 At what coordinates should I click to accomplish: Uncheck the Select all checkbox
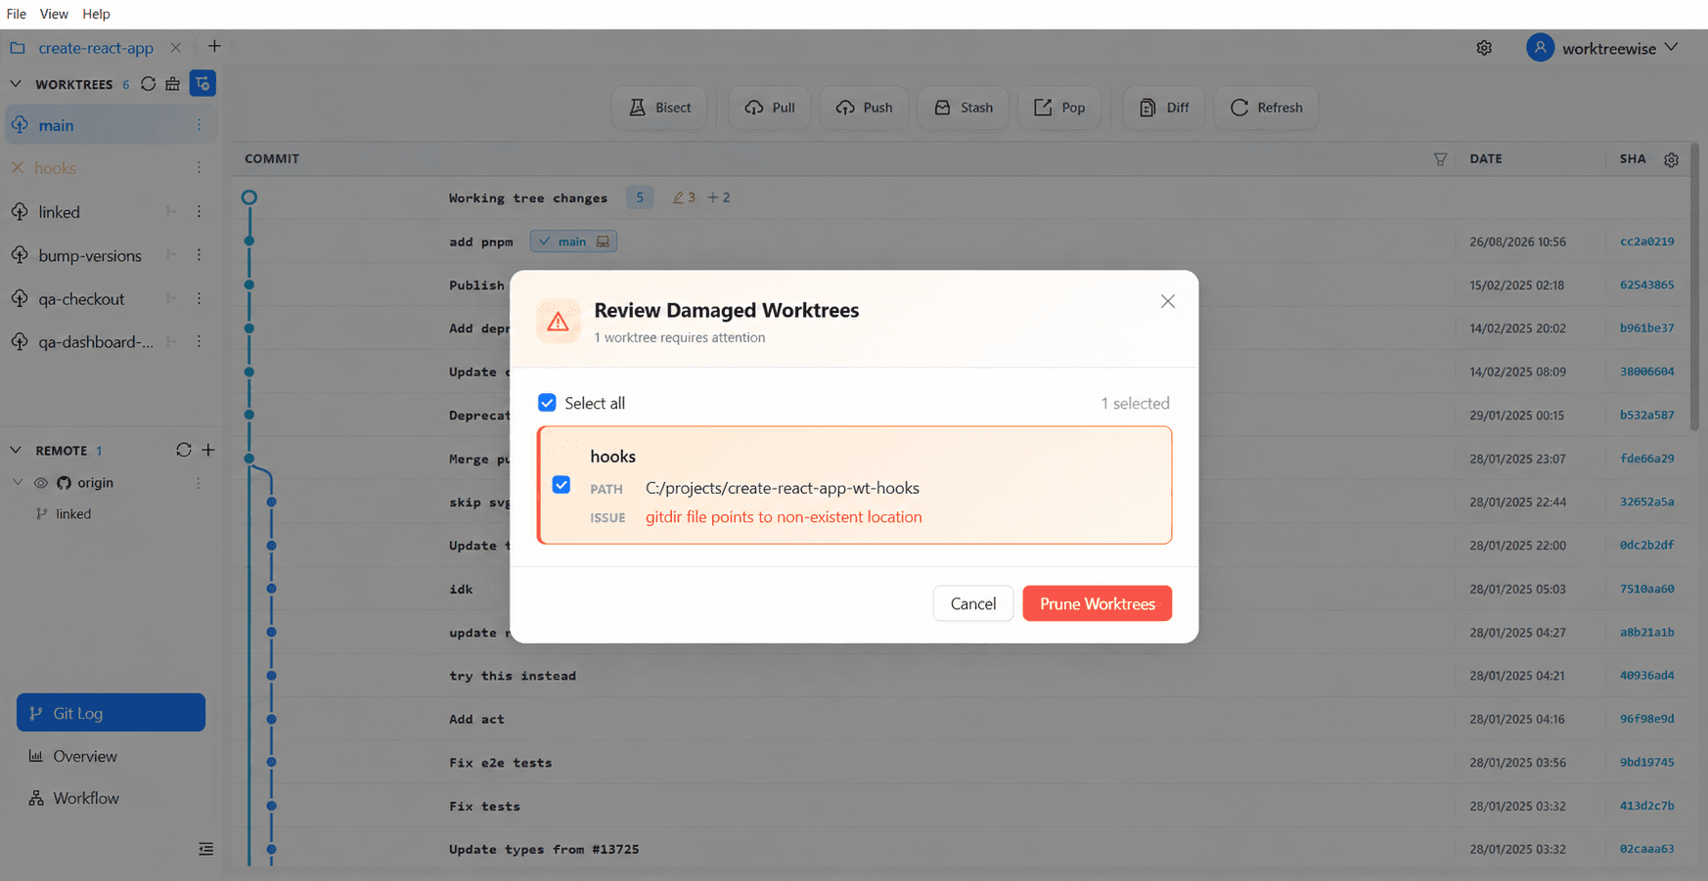[547, 403]
